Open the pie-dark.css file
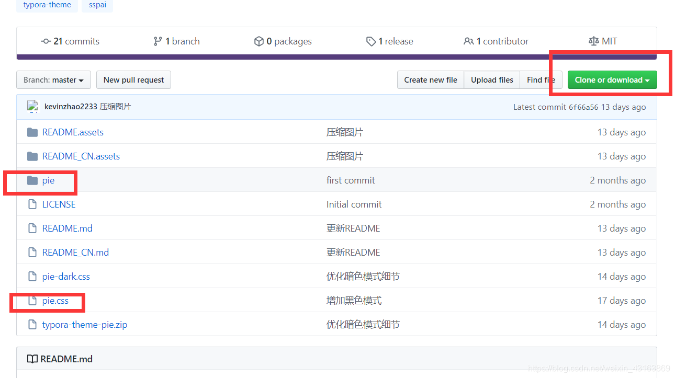The height and width of the screenshot is (378, 675). coord(66,277)
